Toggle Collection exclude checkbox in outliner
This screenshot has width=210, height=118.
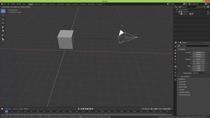pos(179,12)
